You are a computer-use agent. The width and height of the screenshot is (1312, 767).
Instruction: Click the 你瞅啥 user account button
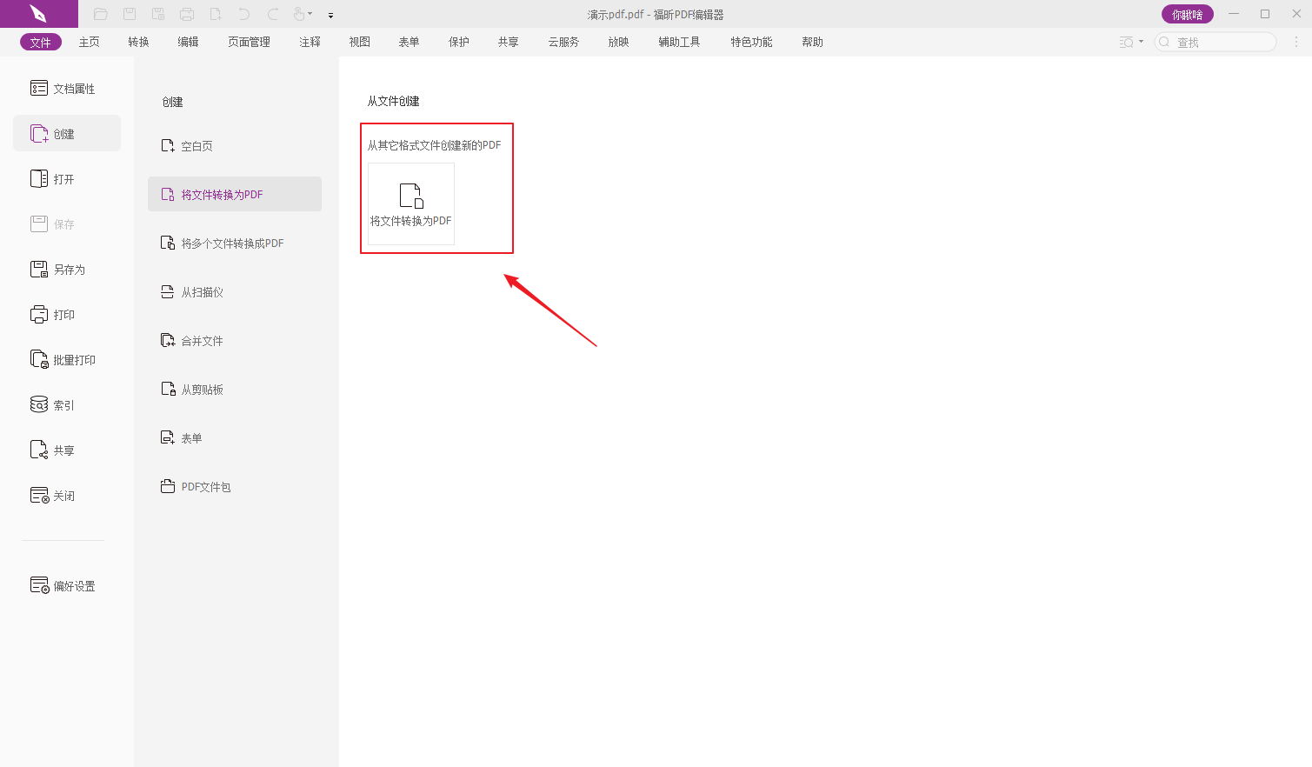pyautogui.click(x=1187, y=14)
